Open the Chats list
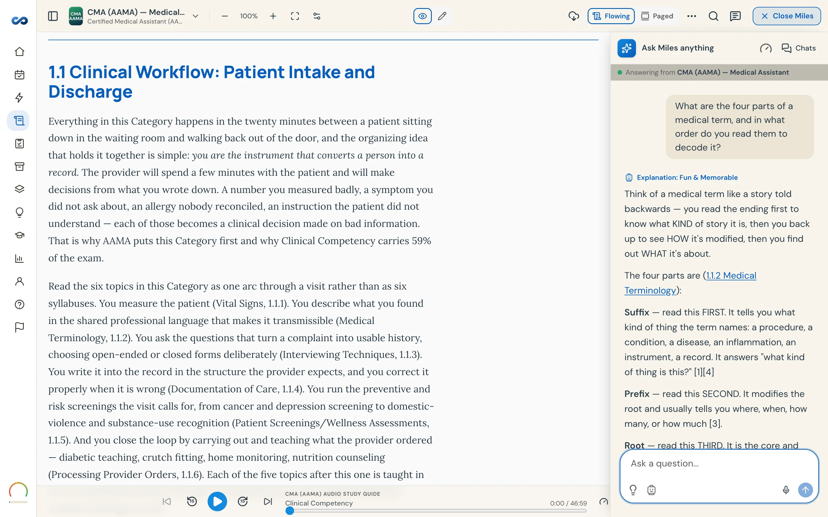The image size is (828, 517). [799, 48]
